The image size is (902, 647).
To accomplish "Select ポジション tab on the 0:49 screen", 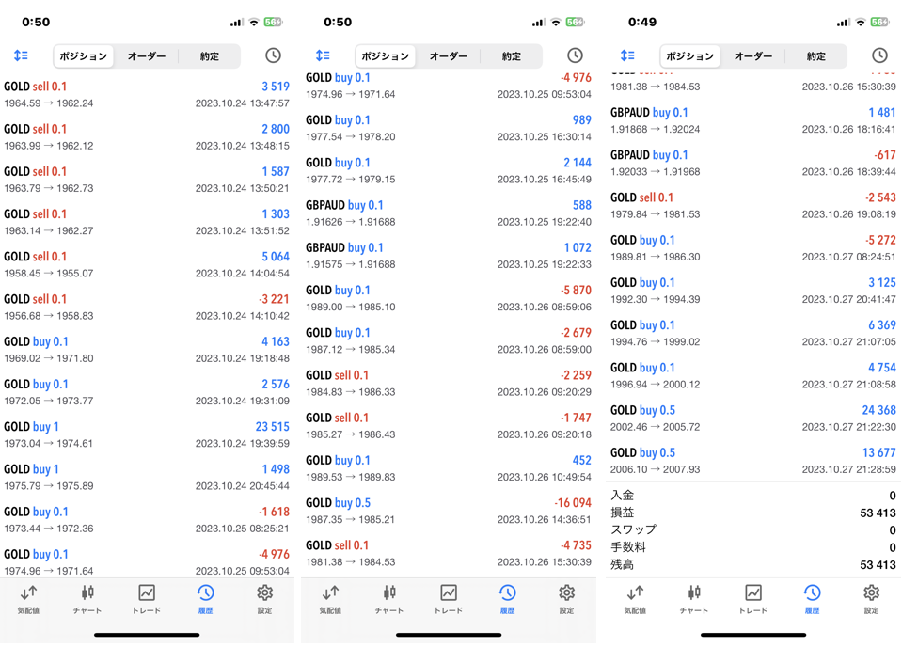I will (690, 56).
